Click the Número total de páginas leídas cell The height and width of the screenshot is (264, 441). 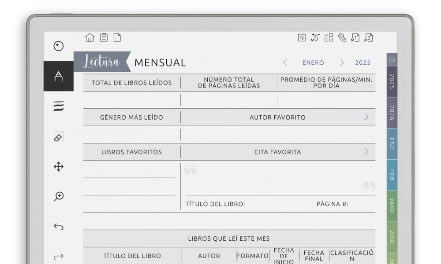tap(229, 100)
